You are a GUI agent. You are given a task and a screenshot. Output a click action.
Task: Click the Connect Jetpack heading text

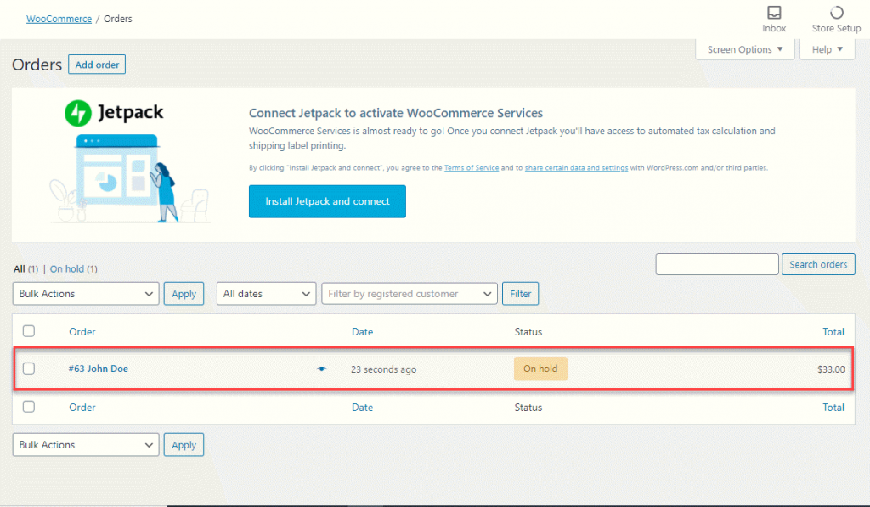coord(396,113)
